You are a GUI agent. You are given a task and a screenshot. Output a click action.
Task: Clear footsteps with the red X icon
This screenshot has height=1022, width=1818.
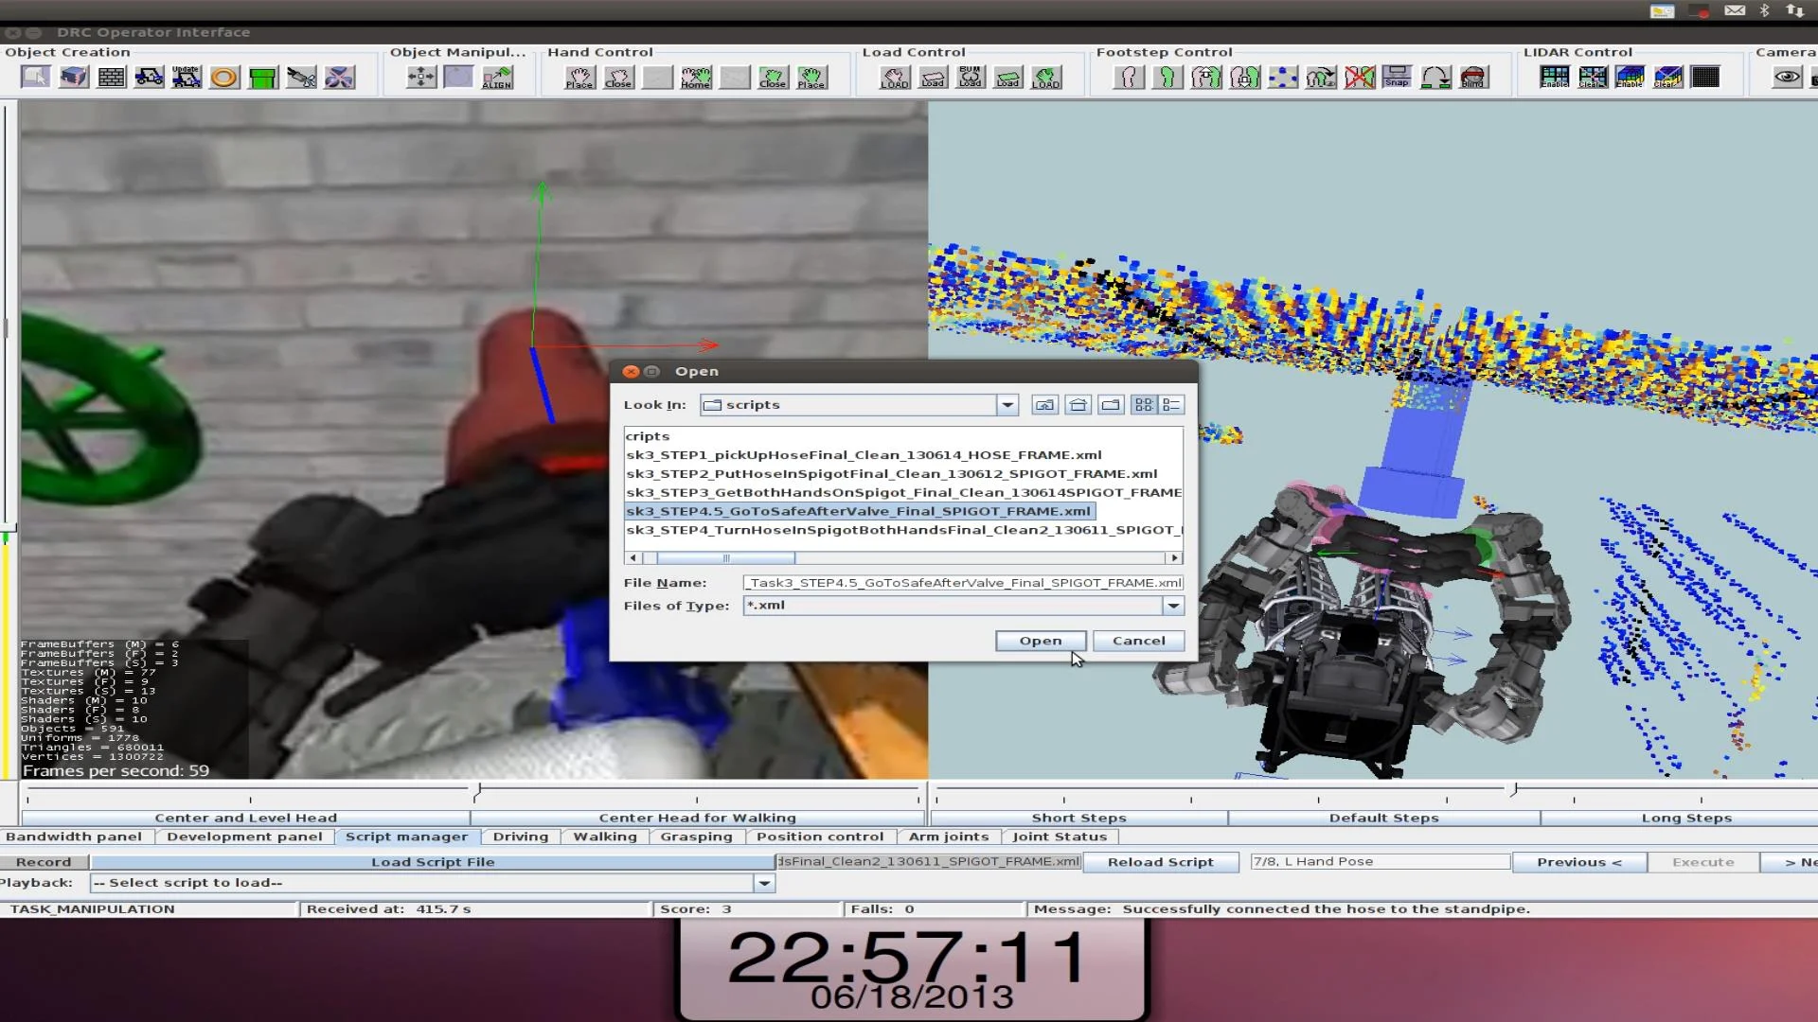[1359, 78]
